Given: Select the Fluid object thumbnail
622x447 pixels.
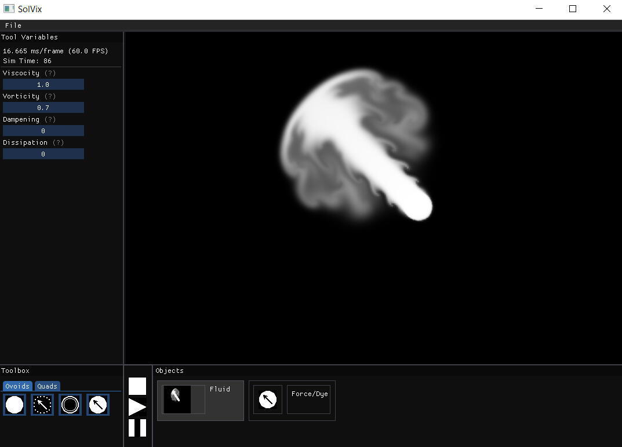Looking at the screenshot, I should pyautogui.click(x=183, y=400).
